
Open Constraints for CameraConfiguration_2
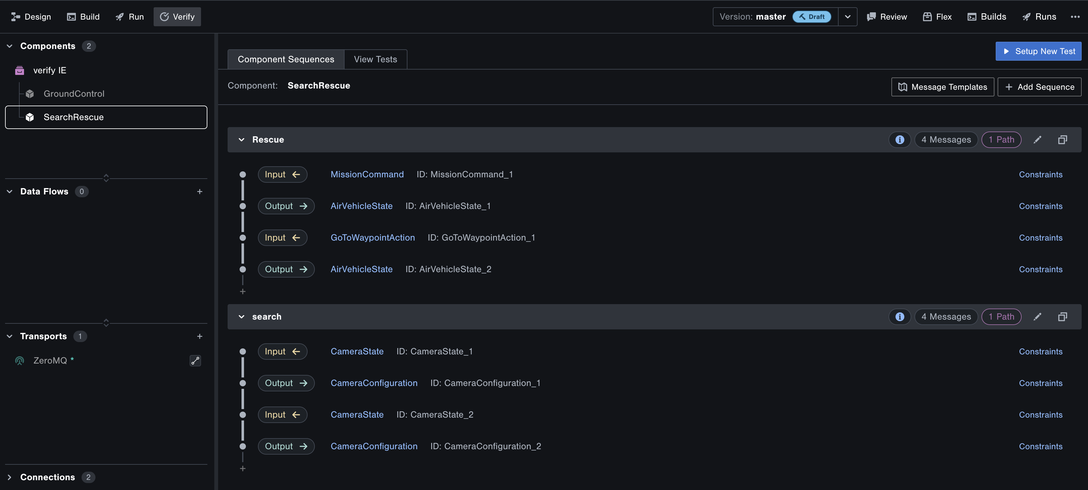[1040, 446]
